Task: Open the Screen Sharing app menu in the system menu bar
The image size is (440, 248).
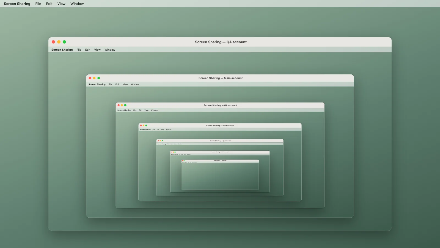Action: tap(17, 4)
